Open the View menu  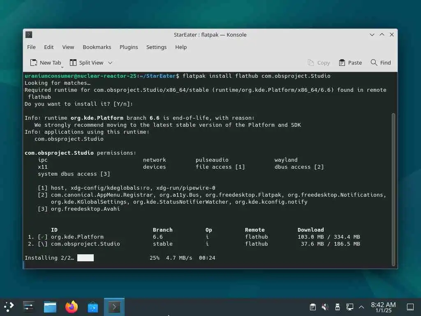click(68, 47)
